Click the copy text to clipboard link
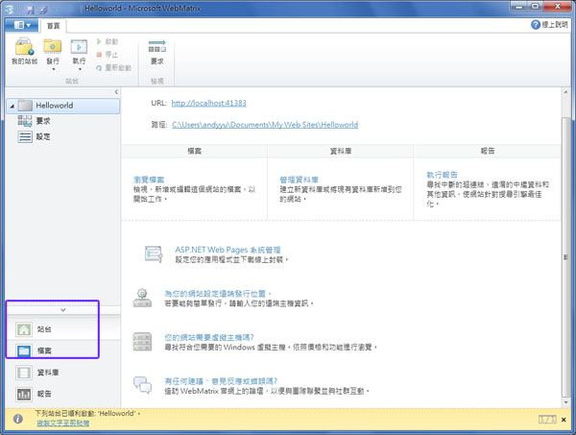The width and height of the screenshot is (576, 435). [x=62, y=423]
